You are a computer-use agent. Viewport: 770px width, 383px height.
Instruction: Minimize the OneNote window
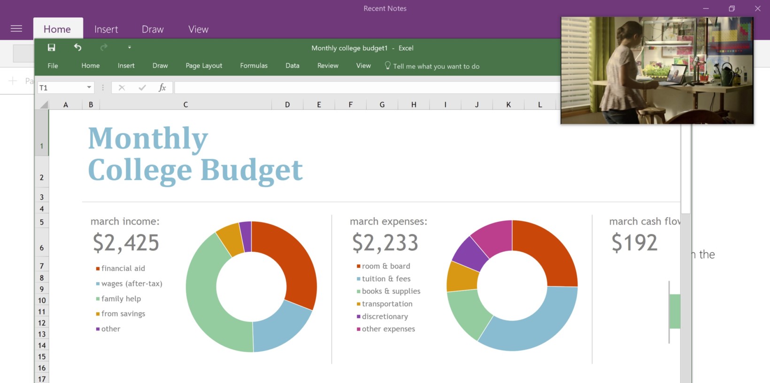pyautogui.click(x=706, y=8)
